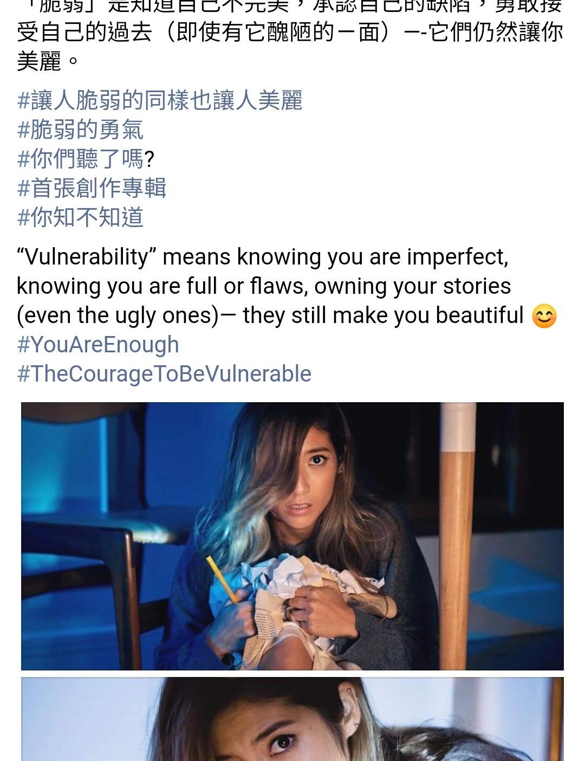Tap the text line "(even the ugly ones)"
The width and height of the screenshot is (585, 761).
click(x=118, y=315)
